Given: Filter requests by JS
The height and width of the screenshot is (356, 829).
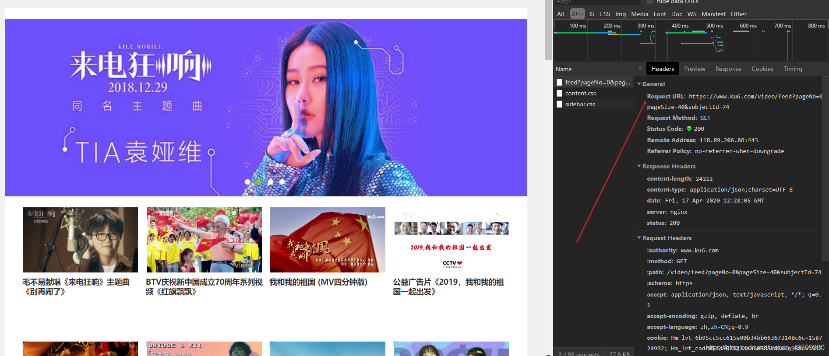Looking at the screenshot, I should tap(591, 14).
